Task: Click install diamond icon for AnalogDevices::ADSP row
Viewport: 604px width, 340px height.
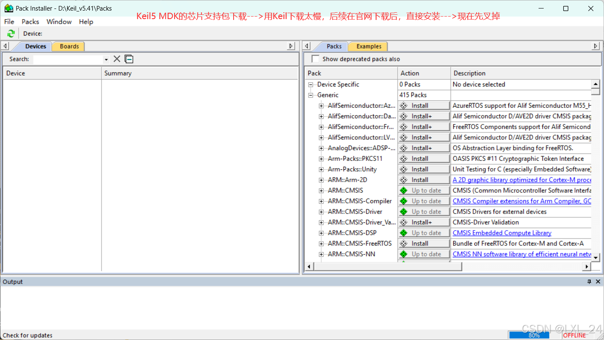Action: tap(404, 148)
